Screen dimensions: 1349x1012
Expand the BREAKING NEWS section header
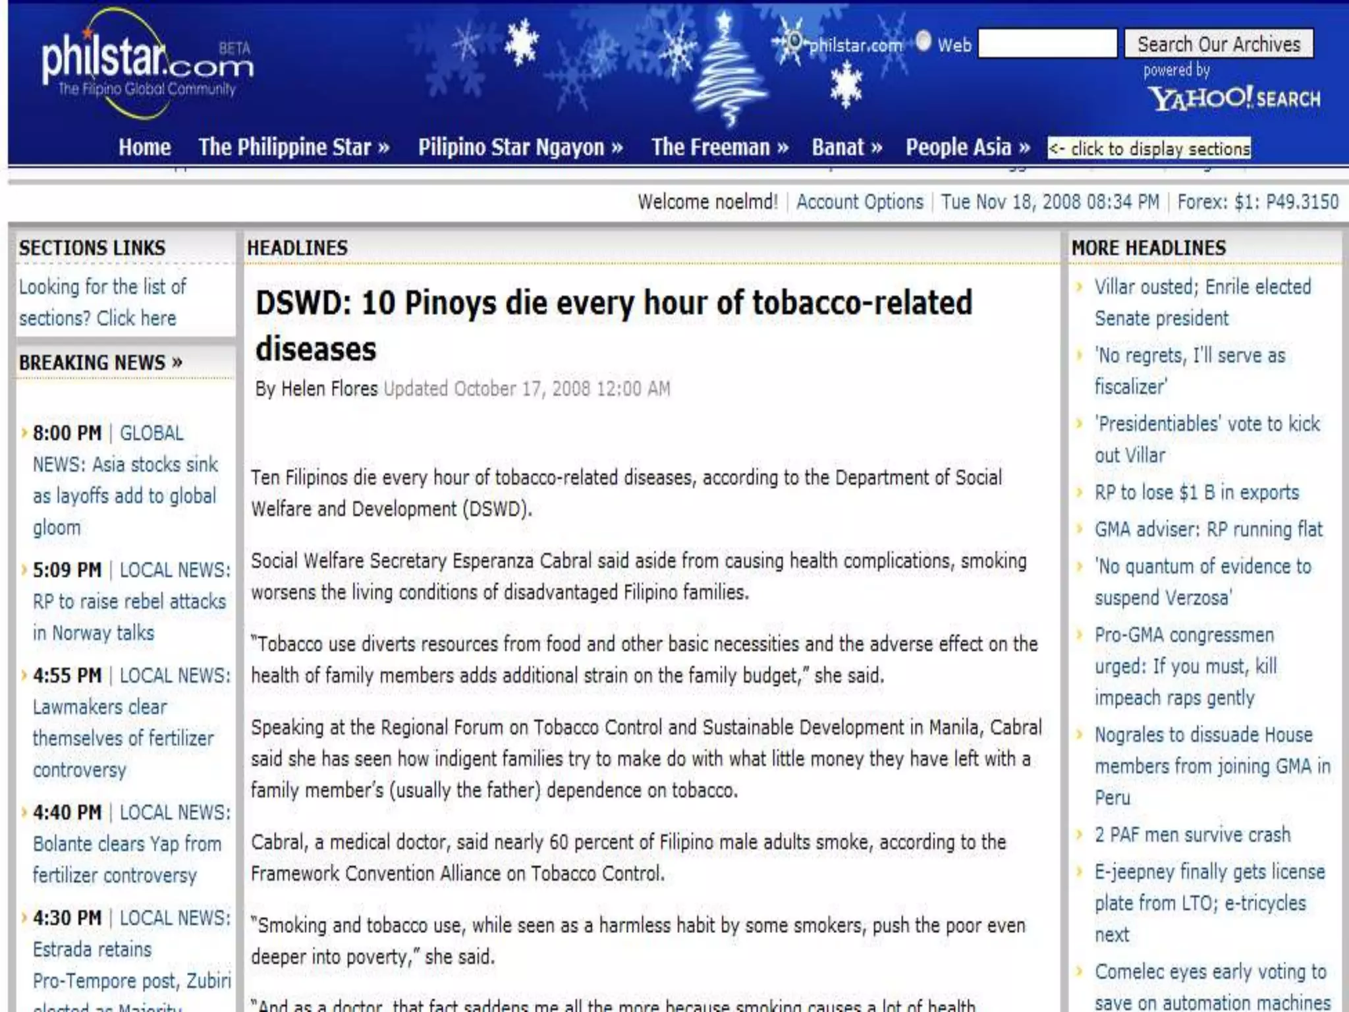click(100, 362)
